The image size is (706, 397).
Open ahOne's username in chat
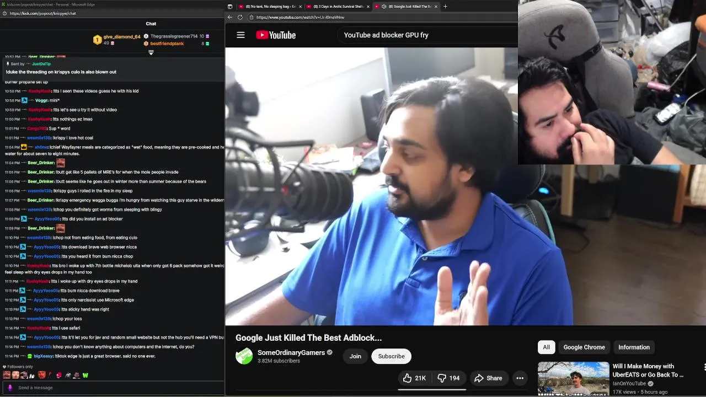pos(41,147)
